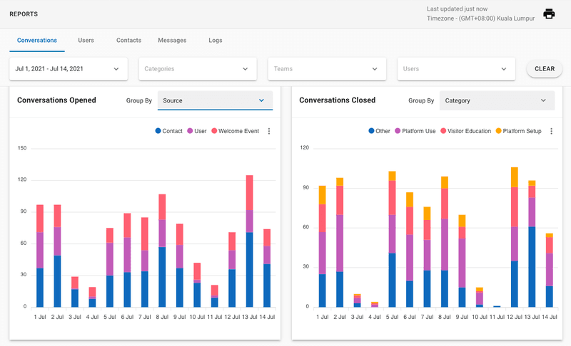Open the Logs tab
The image size is (571, 346).
[x=216, y=41]
